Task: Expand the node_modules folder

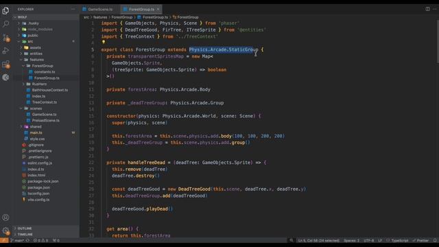Action: [x=46, y=30]
